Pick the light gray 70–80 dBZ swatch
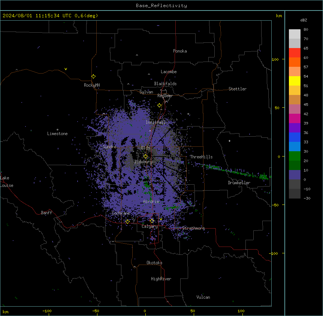 tap(295, 34)
